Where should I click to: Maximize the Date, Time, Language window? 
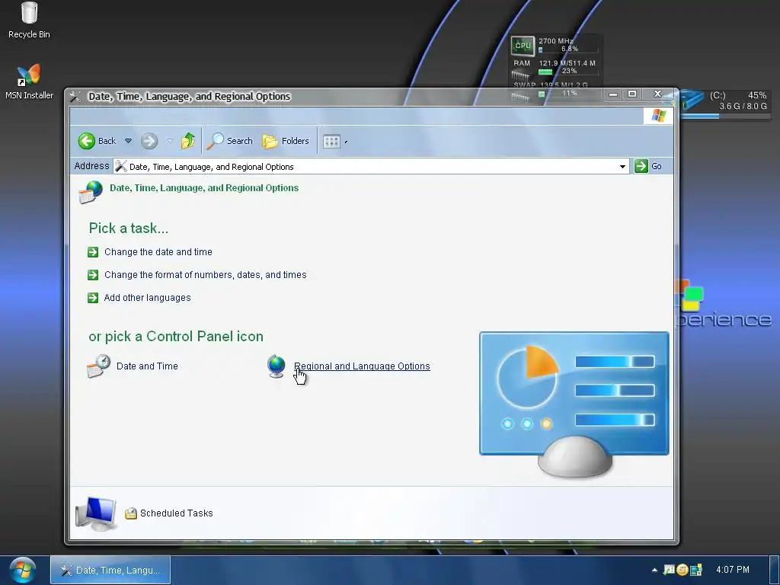(632, 94)
